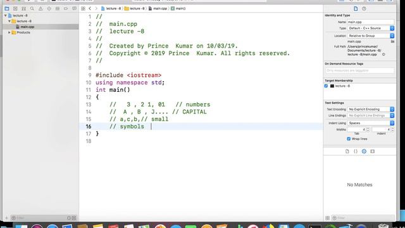Open the Issue navigator warning icon

pos(40,8)
